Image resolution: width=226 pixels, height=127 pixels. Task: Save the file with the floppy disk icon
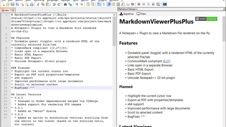point(12,4)
